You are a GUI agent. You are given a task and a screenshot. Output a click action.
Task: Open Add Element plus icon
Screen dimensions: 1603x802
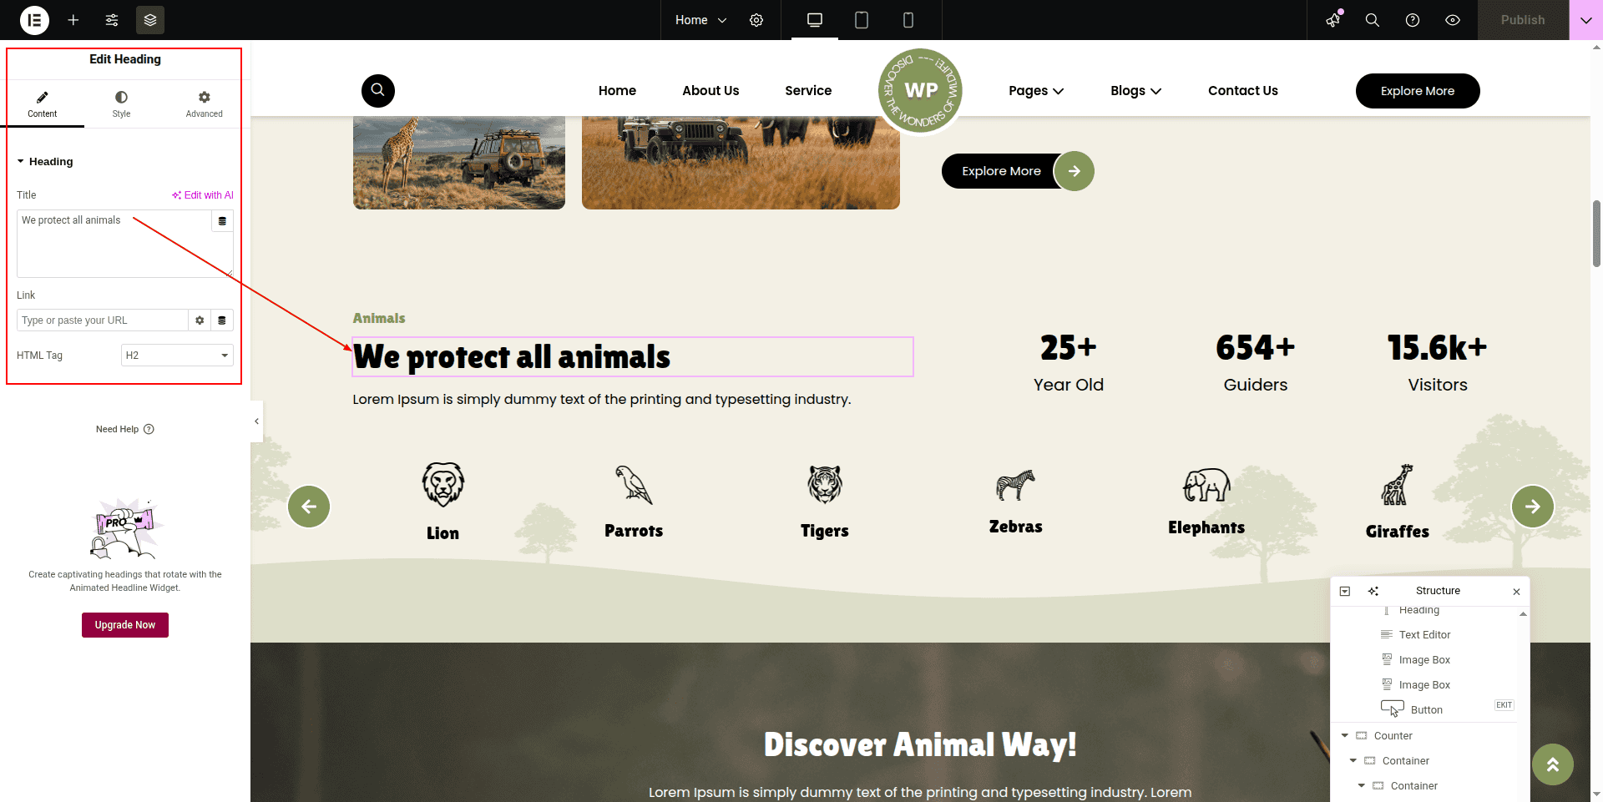point(73,20)
